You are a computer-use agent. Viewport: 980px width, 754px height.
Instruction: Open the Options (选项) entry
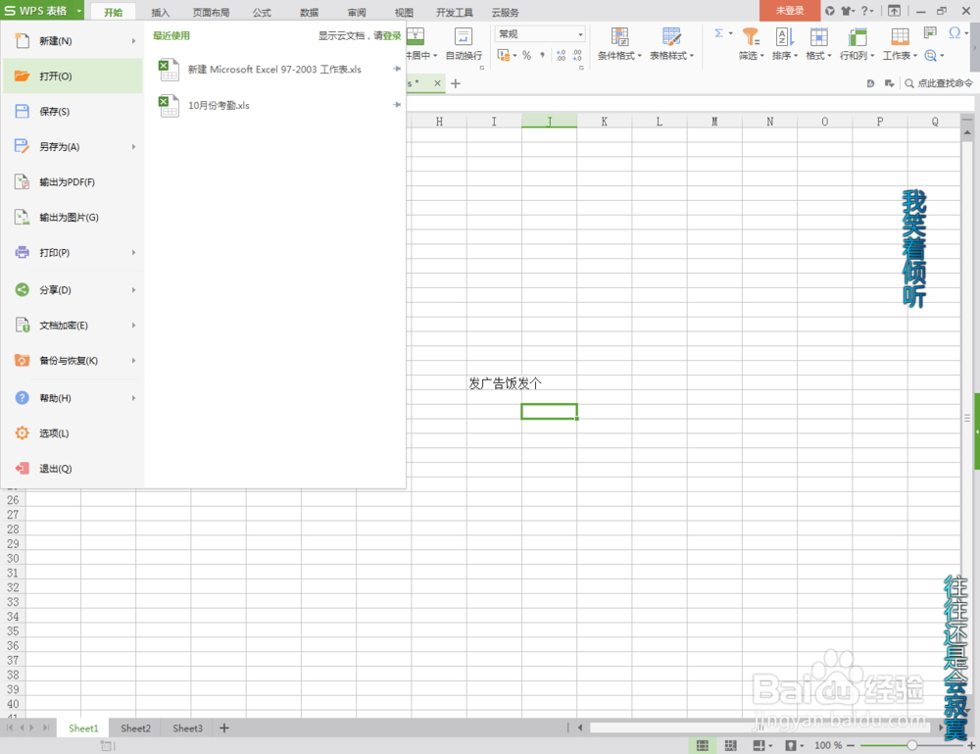[73, 433]
